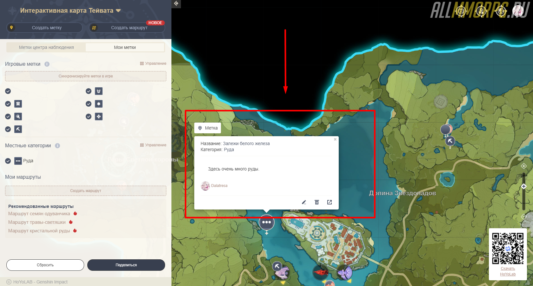Click the pencil edit icon in marker popup

coord(304,202)
